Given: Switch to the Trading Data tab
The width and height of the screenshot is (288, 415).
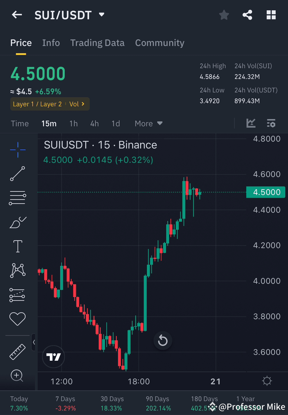Looking at the screenshot, I should coord(97,43).
